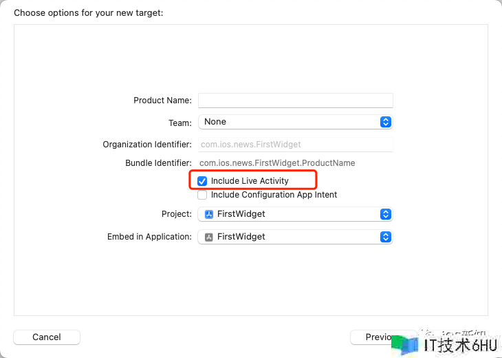Click the blue chevron arrows on Team popup
502x358 pixels.
386,122
